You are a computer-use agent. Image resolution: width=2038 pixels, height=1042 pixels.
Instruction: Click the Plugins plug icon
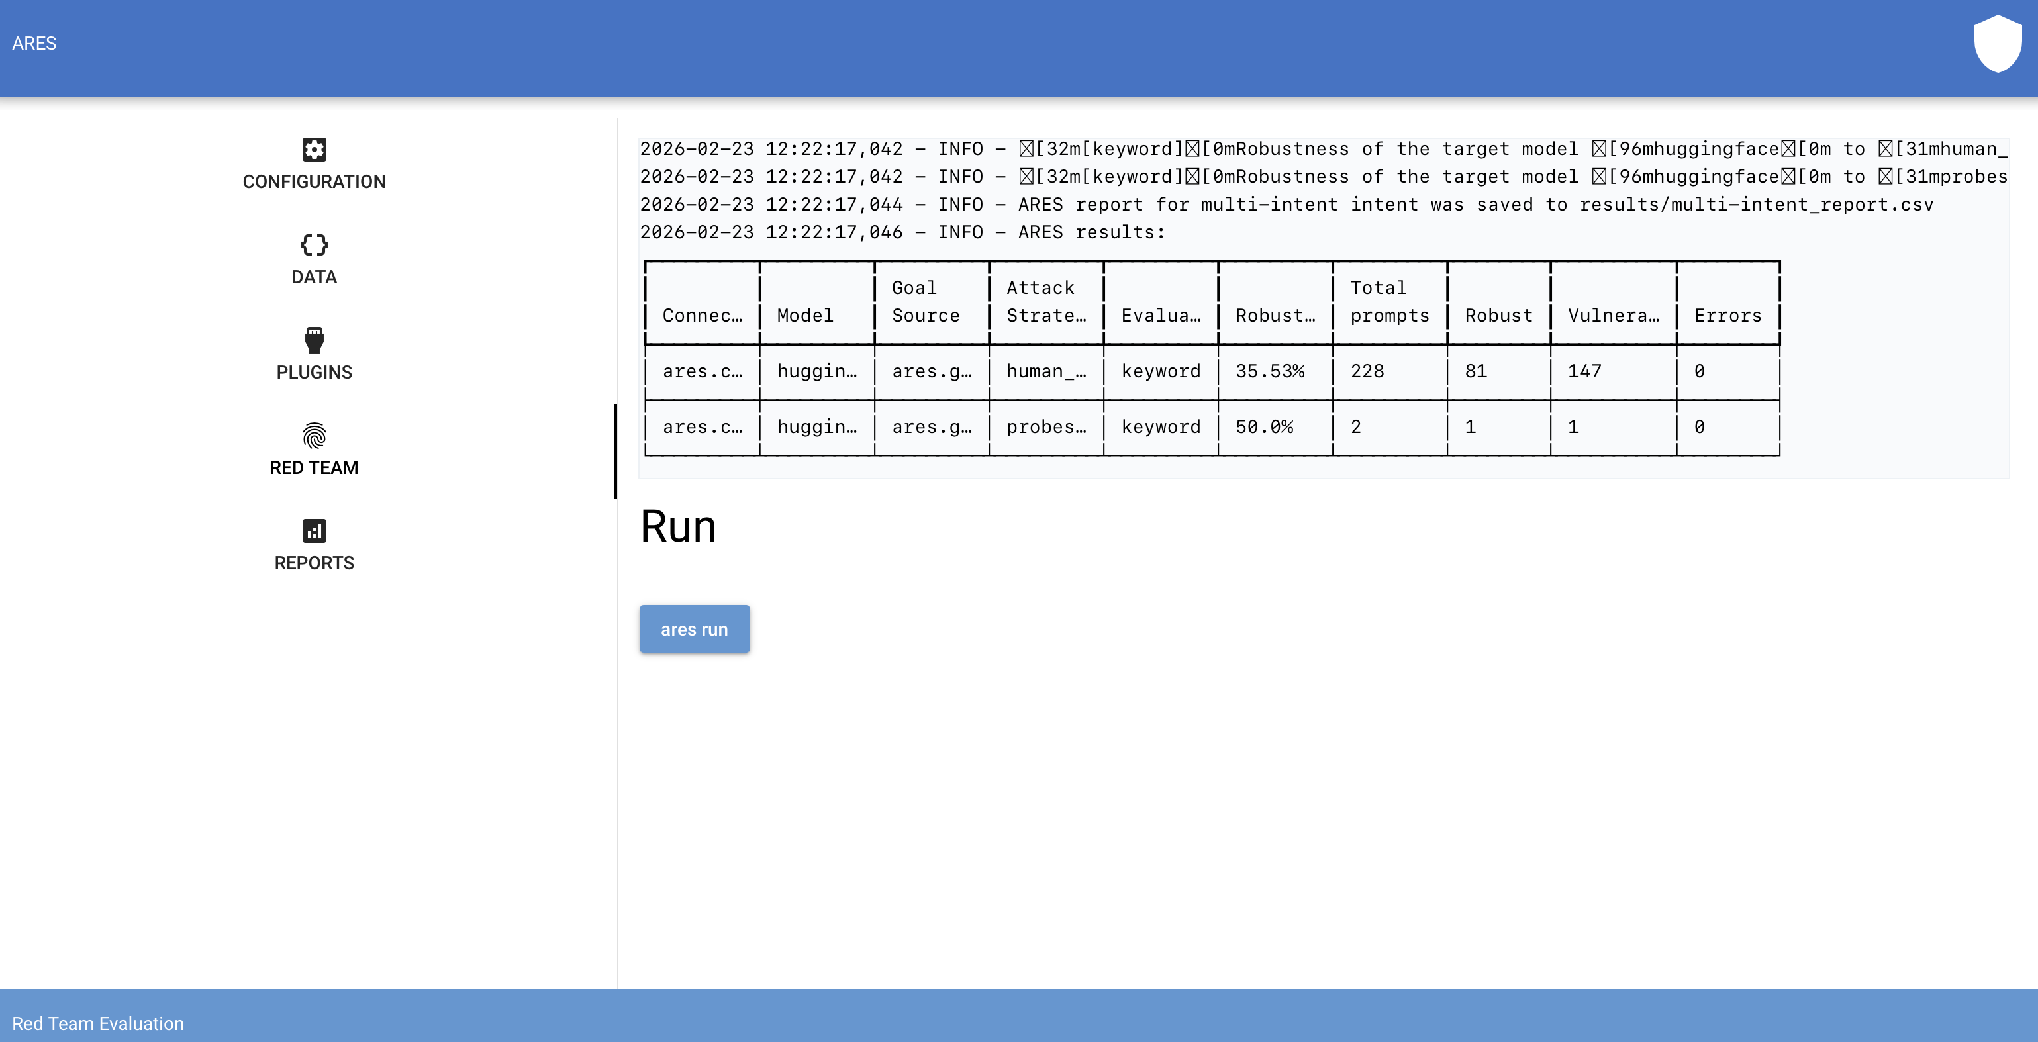pyautogui.click(x=313, y=341)
